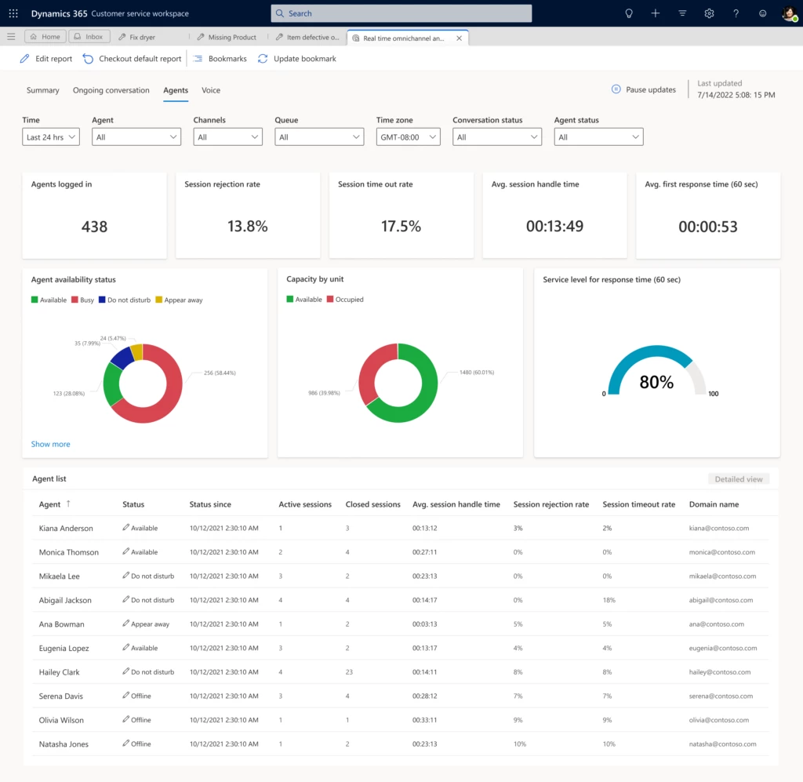This screenshot has width=803, height=782.
Task: Click the Checkout default report icon
Action: pos(86,58)
